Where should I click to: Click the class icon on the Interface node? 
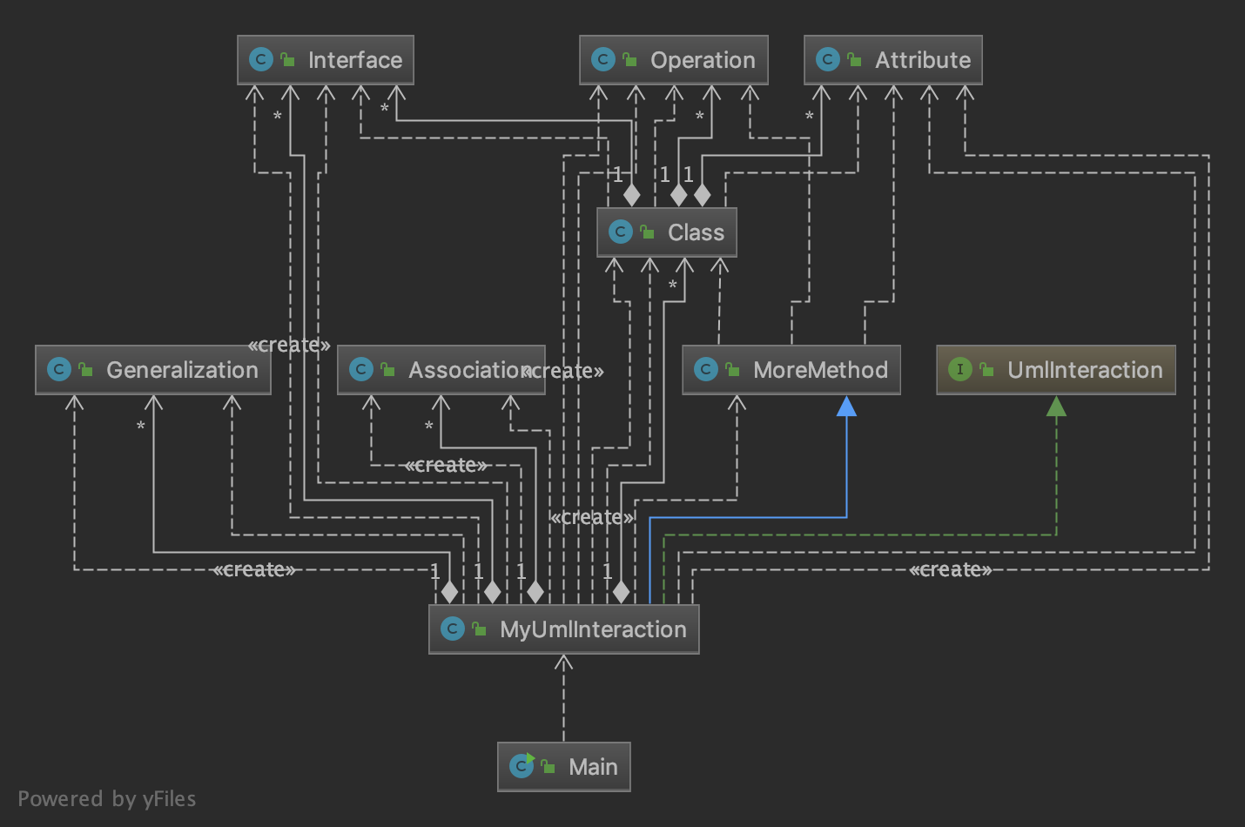pos(261,59)
